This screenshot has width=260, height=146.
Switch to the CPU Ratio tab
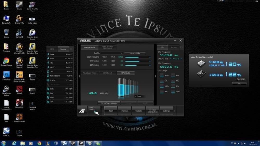coord(126,73)
